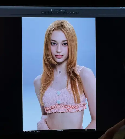The image size is (125, 139).
Task: Click the Viewer document title icon
Action: (x=51, y=10)
